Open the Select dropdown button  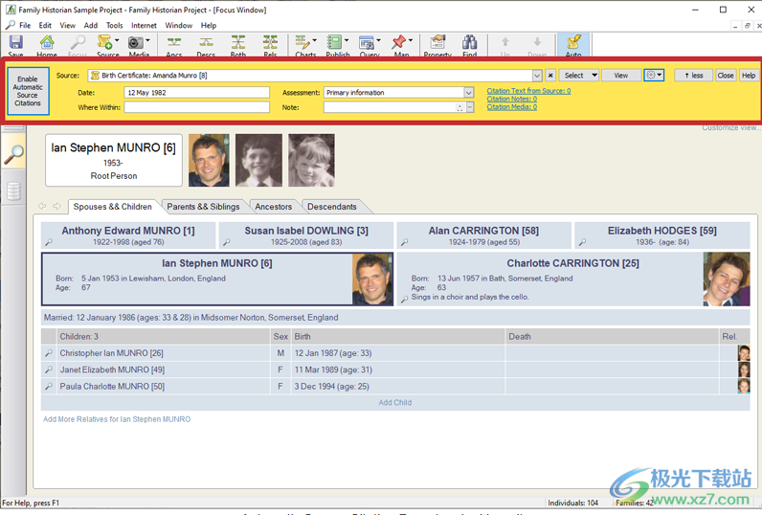pyautogui.click(x=578, y=76)
